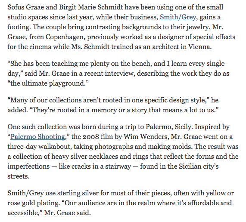The width and height of the screenshot is (246, 222).
Task: Click the name Sofus Graae in first sentence
Action: [x=26, y=7]
